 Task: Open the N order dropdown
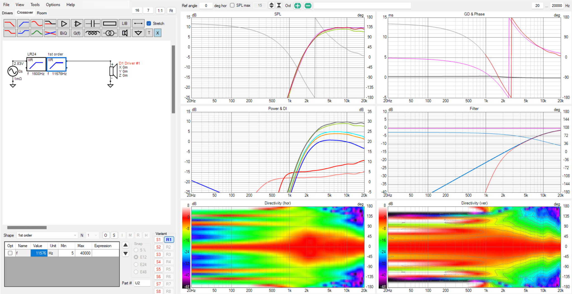pos(92,235)
